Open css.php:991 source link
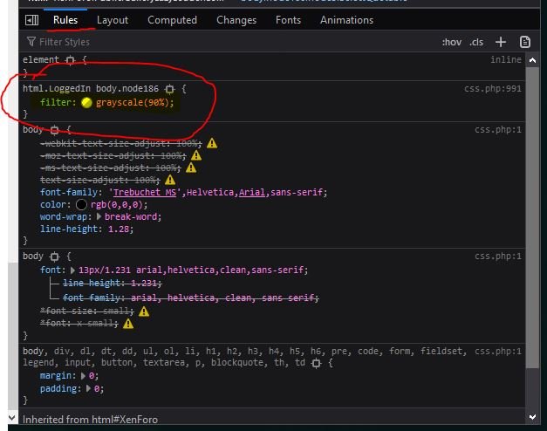 coord(492,89)
